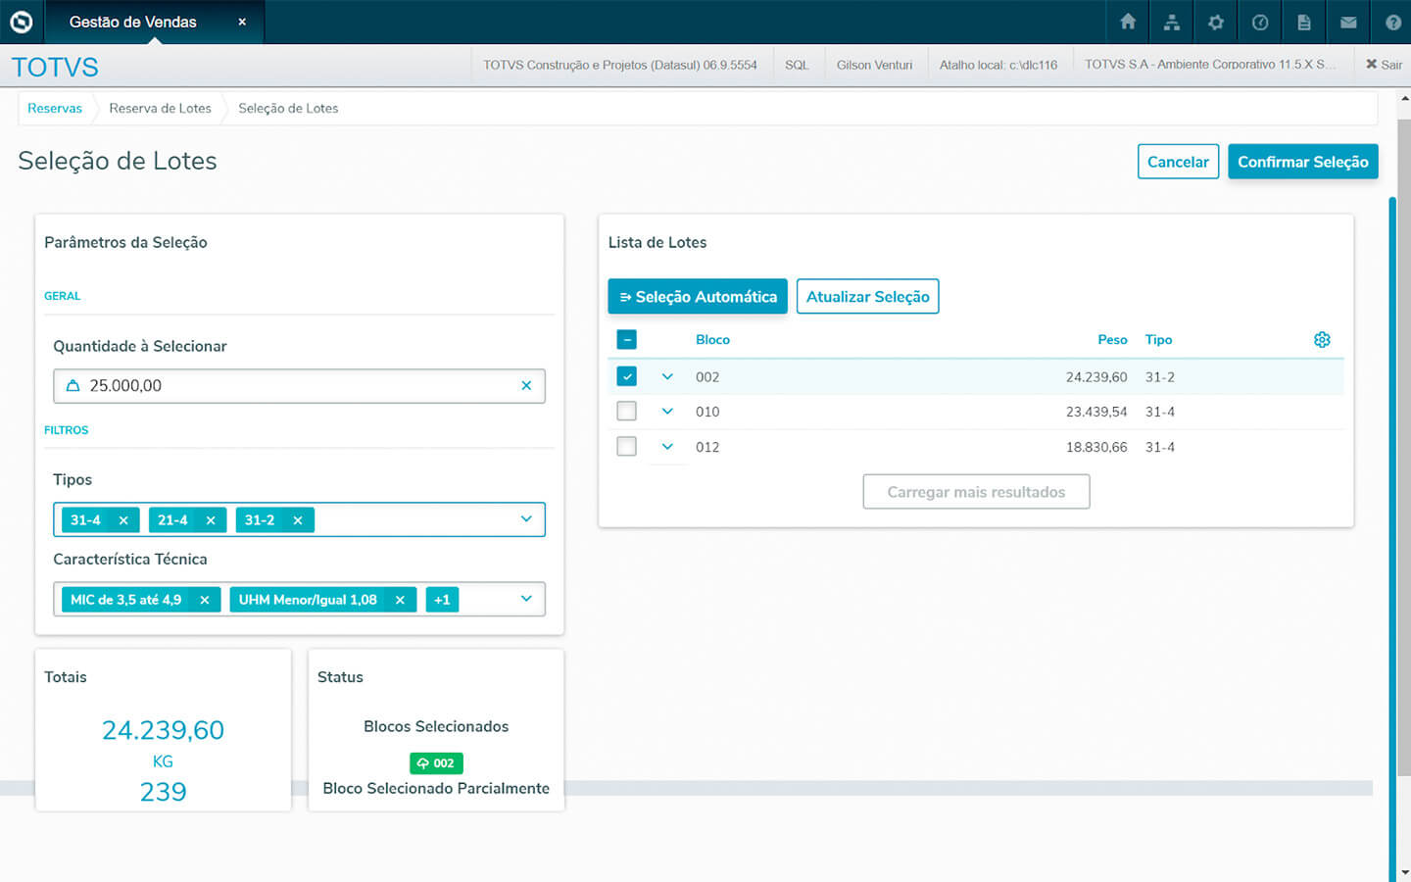The width and height of the screenshot is (1411, 882).
Task: Open the Característica Técnica dropdown
Action: click(x=526, y=599)
